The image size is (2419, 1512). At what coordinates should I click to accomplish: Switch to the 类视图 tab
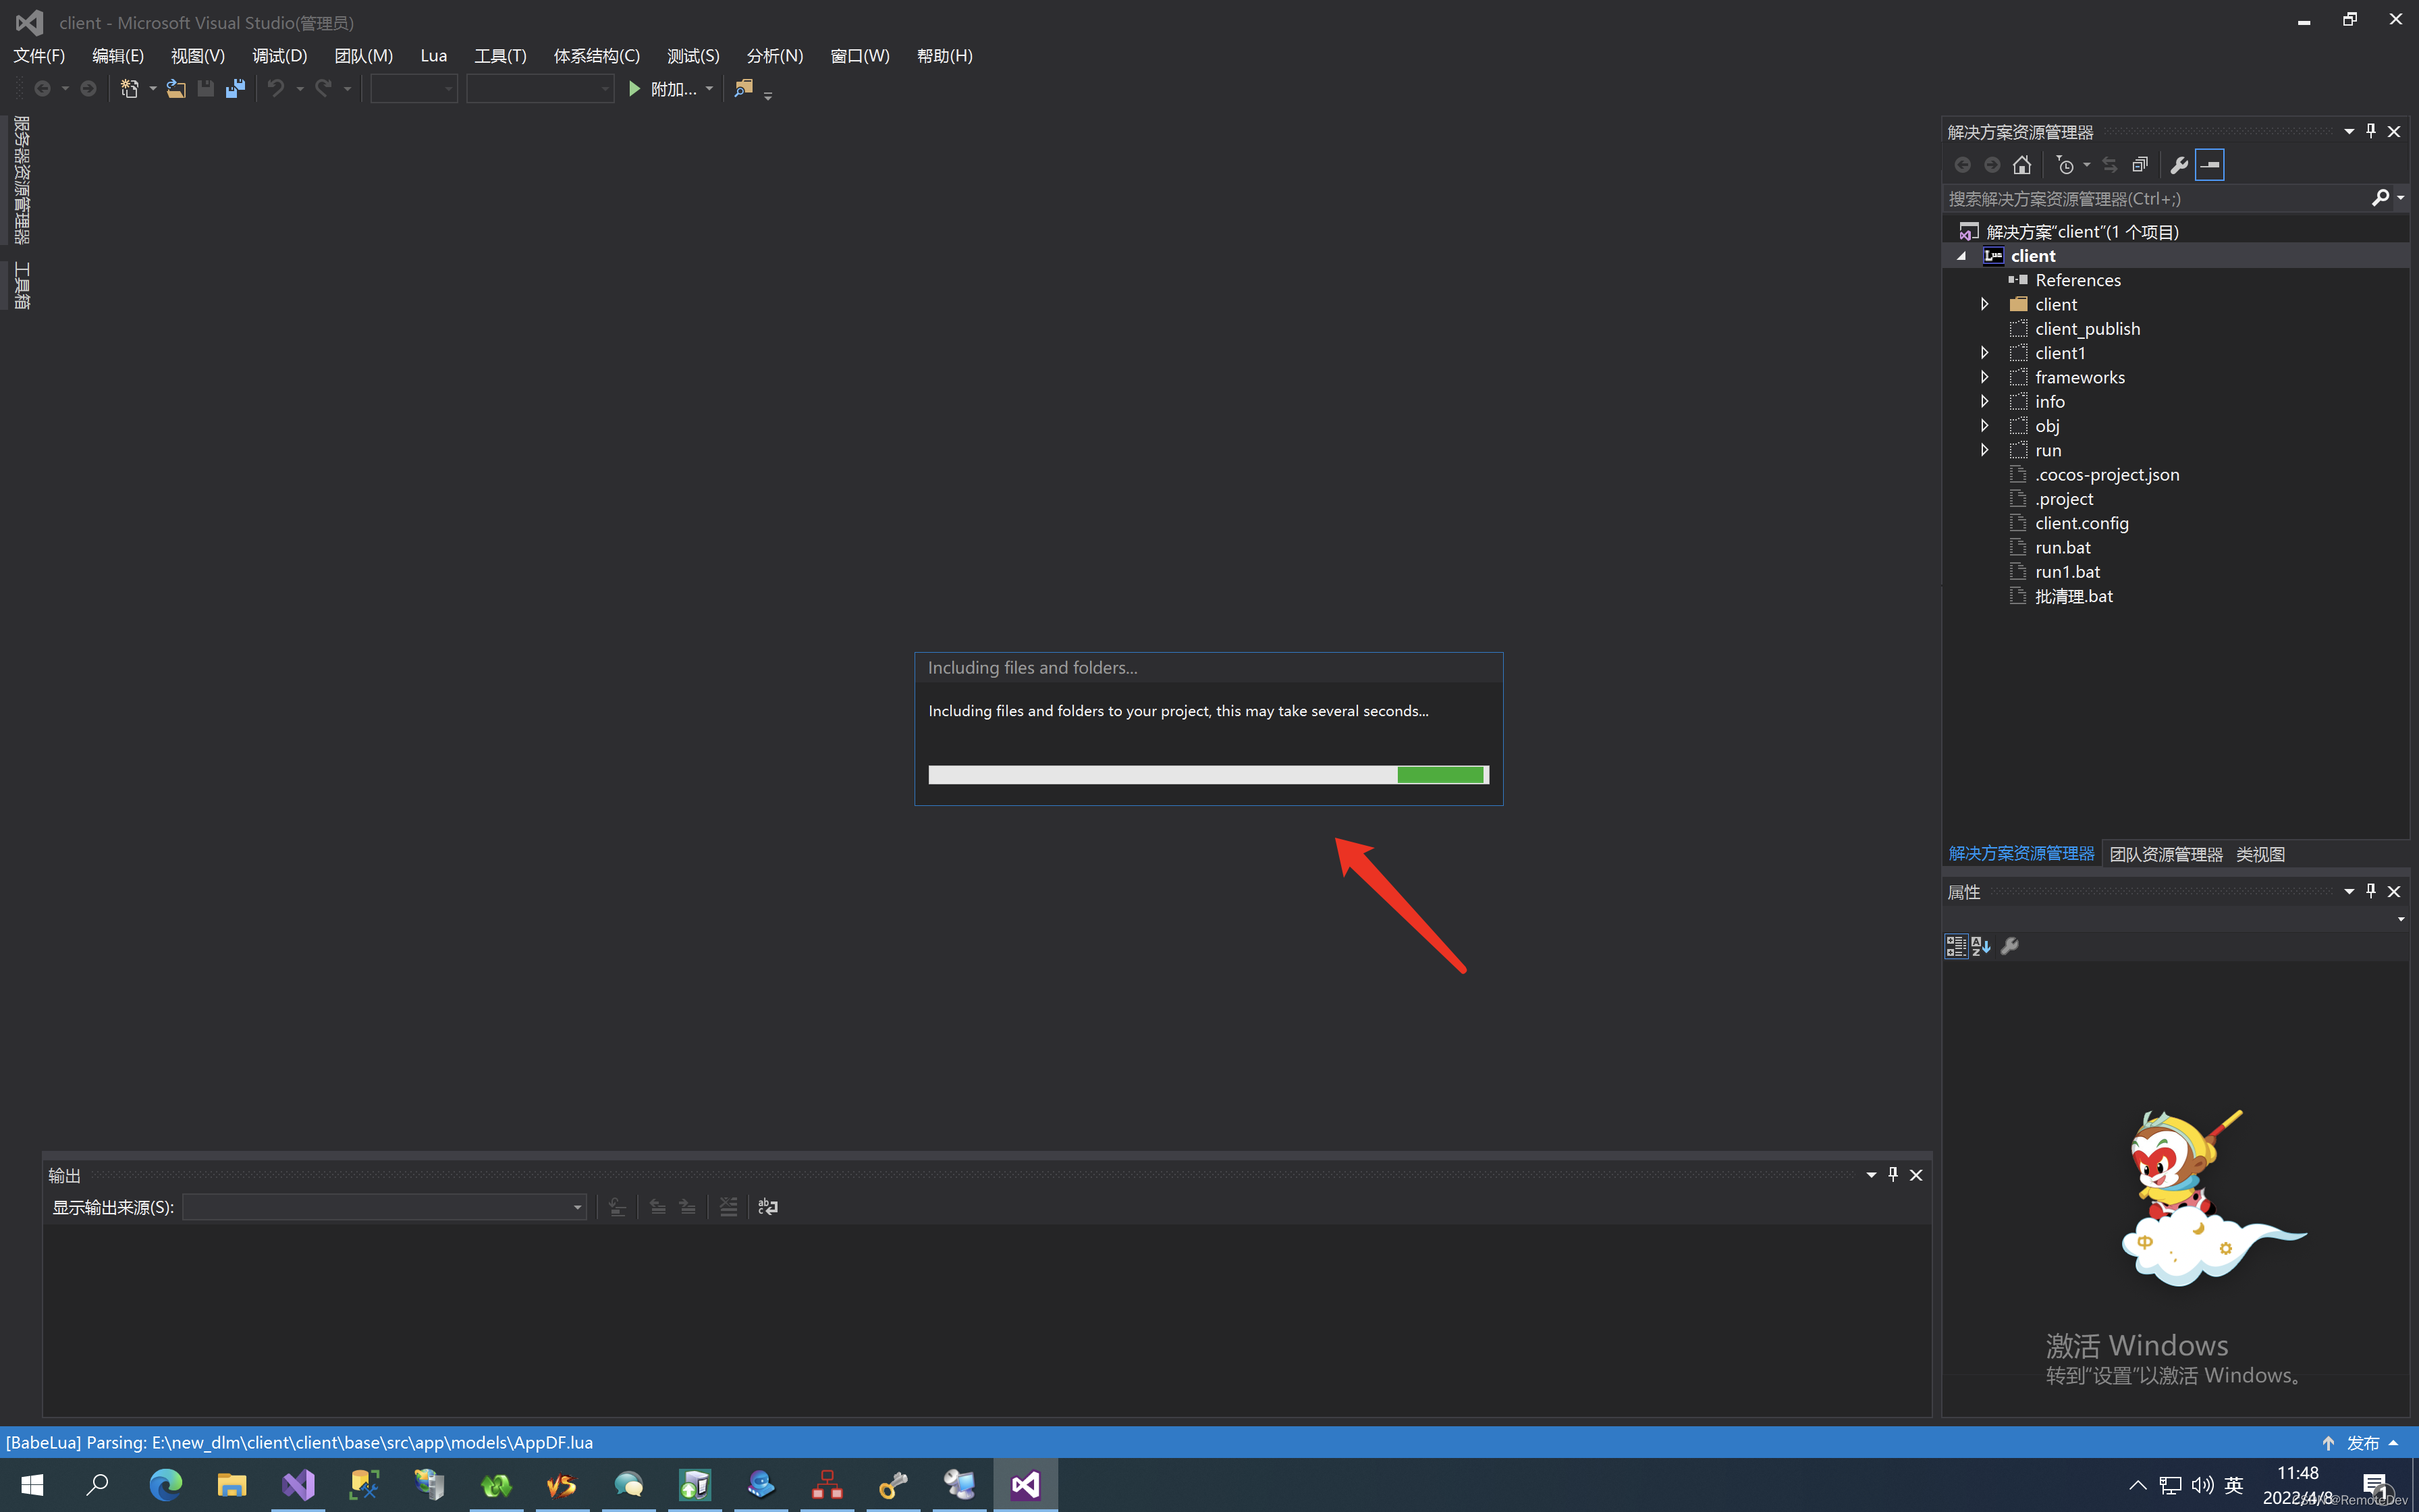tap(2260, 854)
